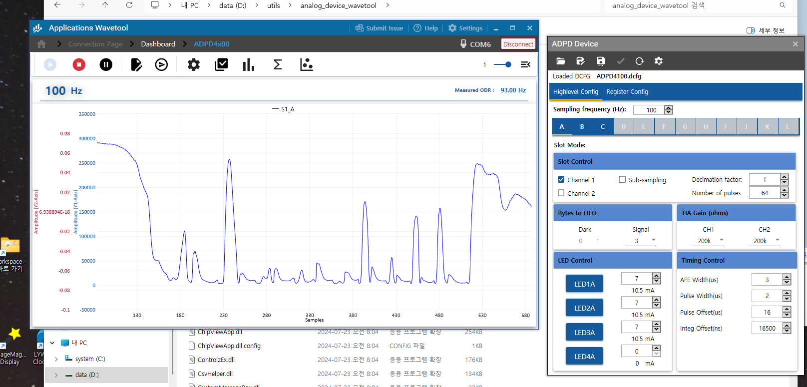Click the AFE Width value field
807x387 pixels.
pos(767,280)
